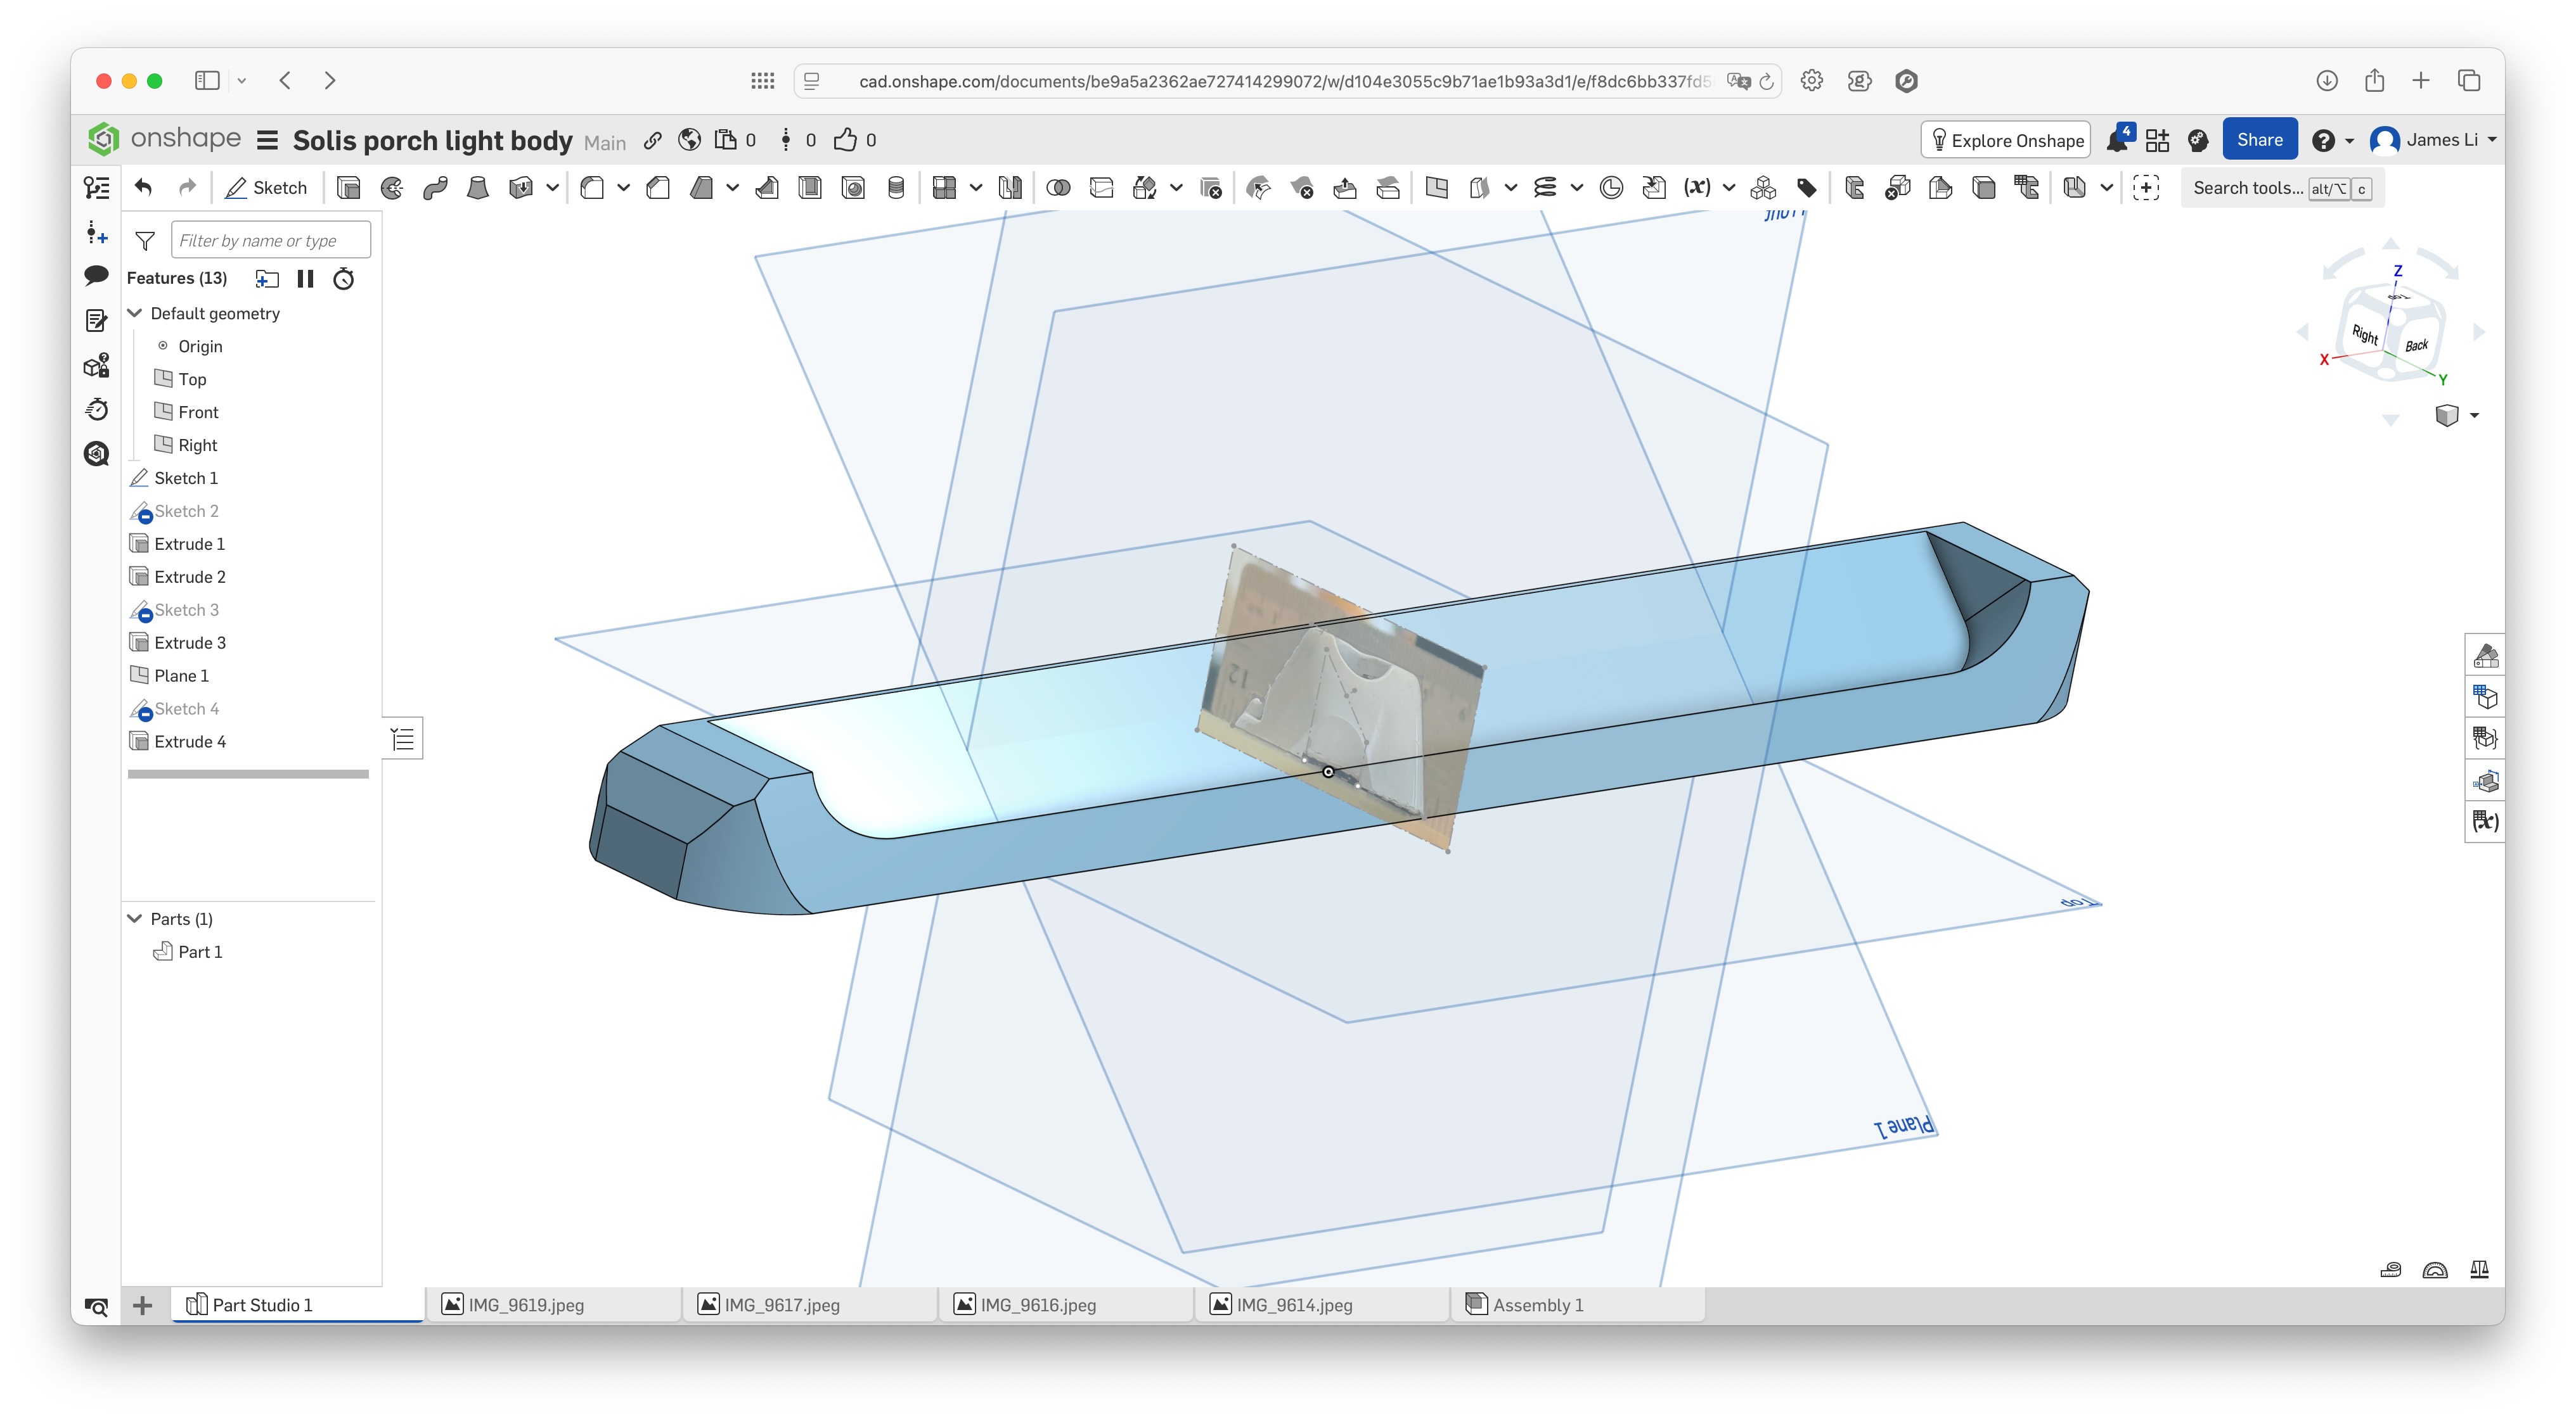2576x1419 pixels.
Task: Pause feature regeneration
Action: click(306, 279)
